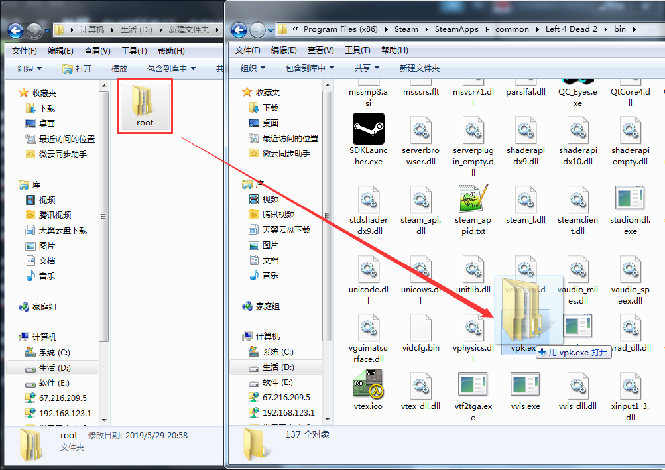Select vaudio_speex.dll file icon
This screenshot has width=665, height=470.
631,268
